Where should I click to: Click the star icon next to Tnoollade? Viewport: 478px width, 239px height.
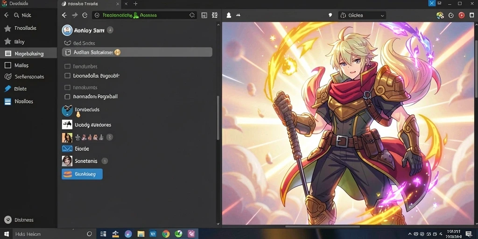[x=7, y=28]
